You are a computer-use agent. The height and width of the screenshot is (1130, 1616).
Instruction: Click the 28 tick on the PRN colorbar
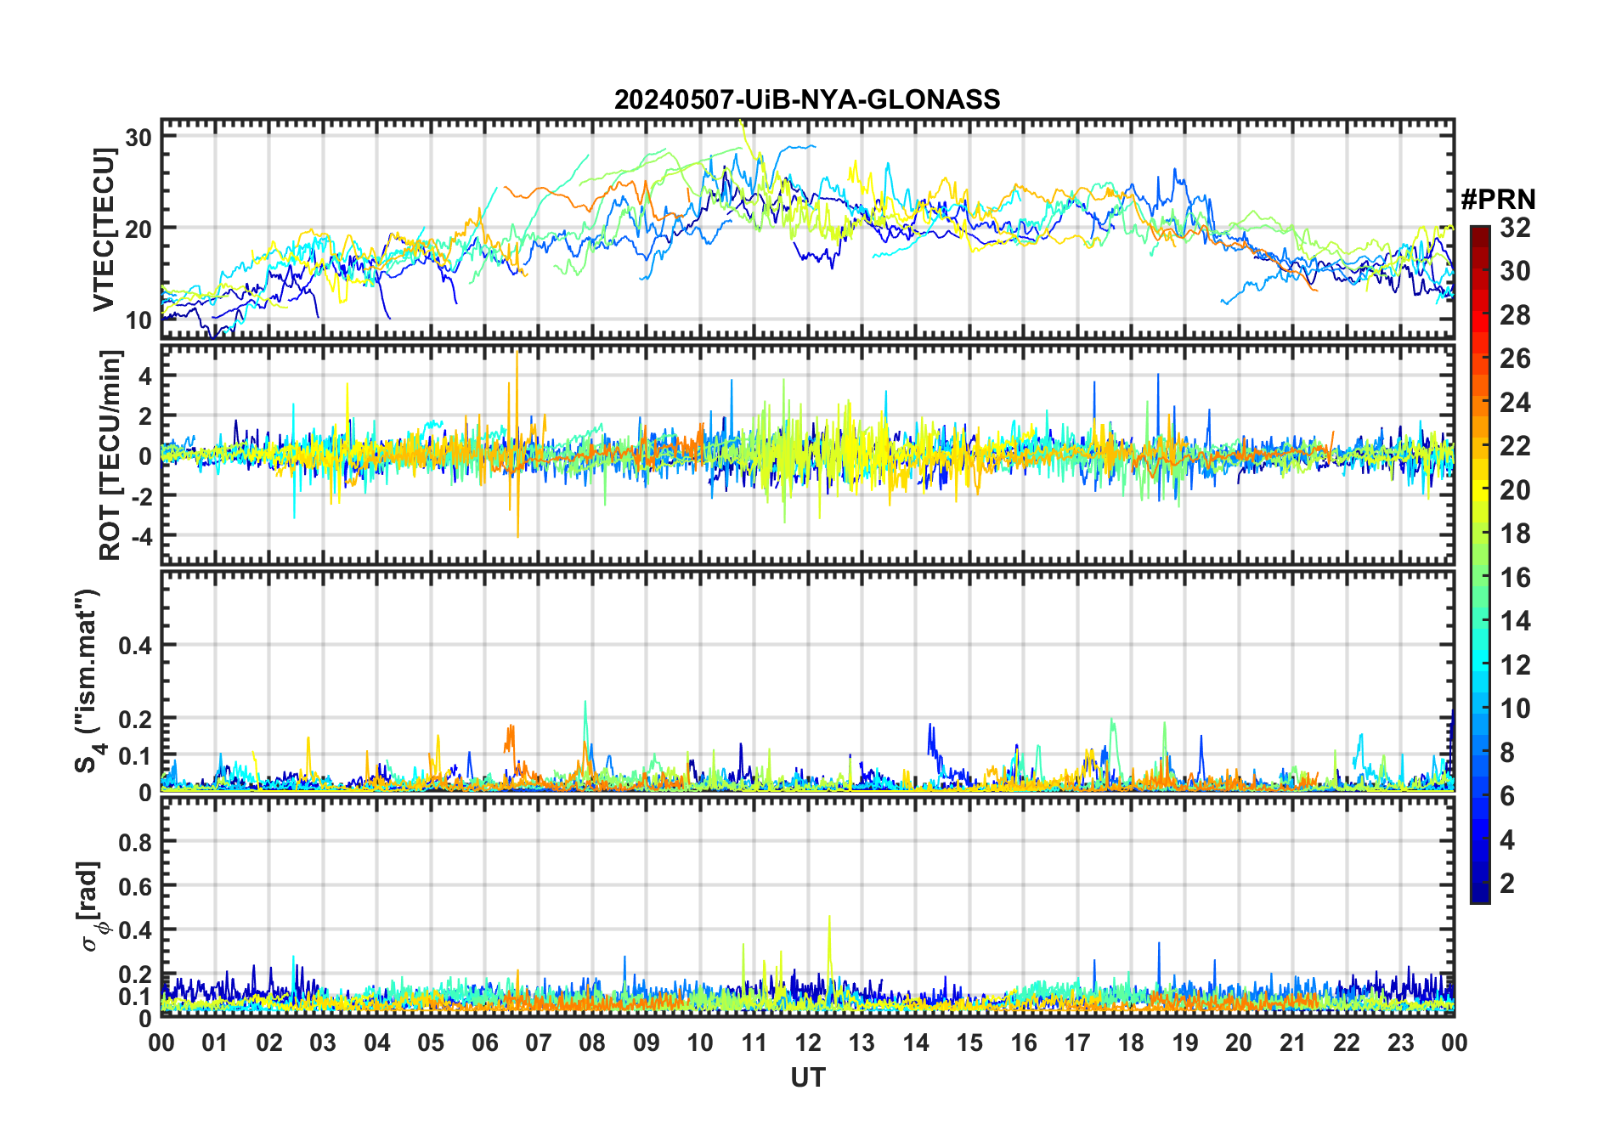1515,315
